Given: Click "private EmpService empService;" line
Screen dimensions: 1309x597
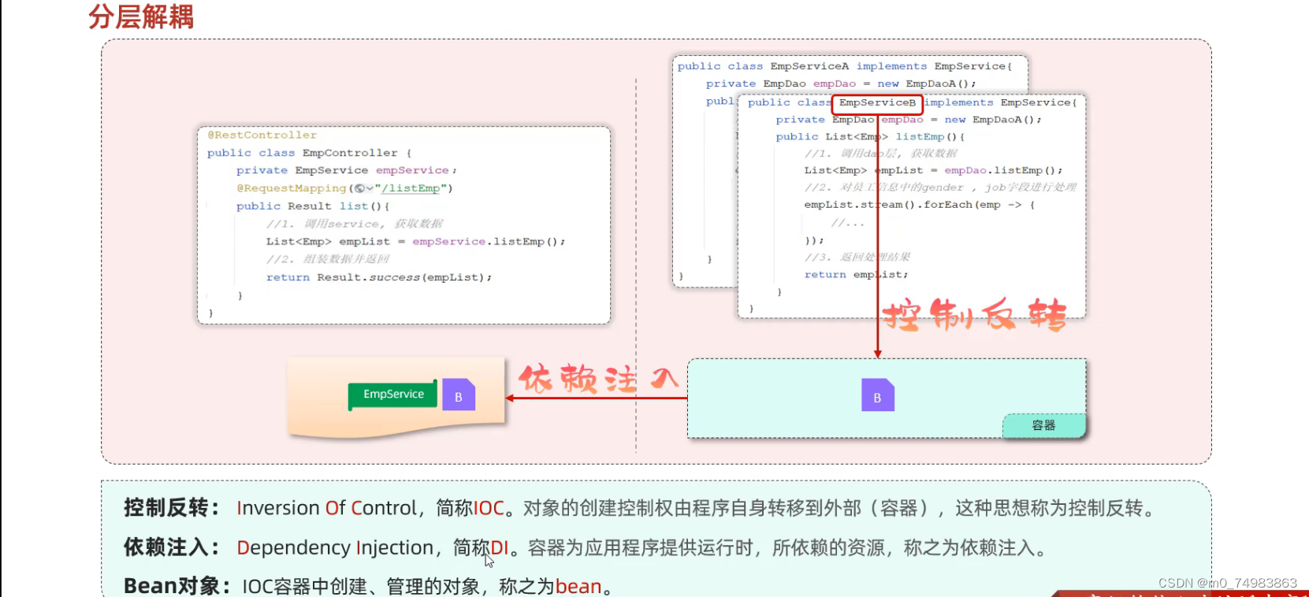Looking at the screenshot, I should [x=346, y=170].
